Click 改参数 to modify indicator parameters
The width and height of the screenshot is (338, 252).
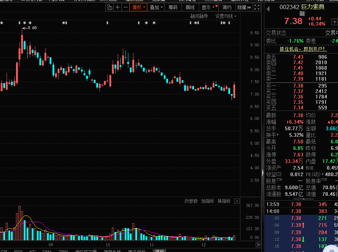point(191,201)
